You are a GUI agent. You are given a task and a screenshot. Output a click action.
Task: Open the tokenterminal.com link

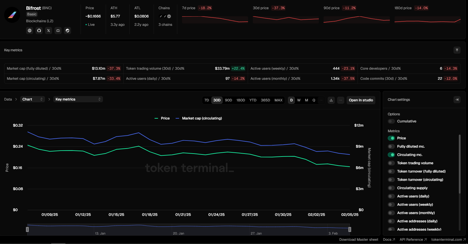448,240
